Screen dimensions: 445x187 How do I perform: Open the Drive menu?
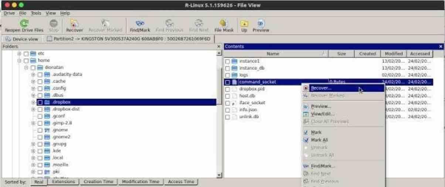pyautogui.click(x=9, y=13)
